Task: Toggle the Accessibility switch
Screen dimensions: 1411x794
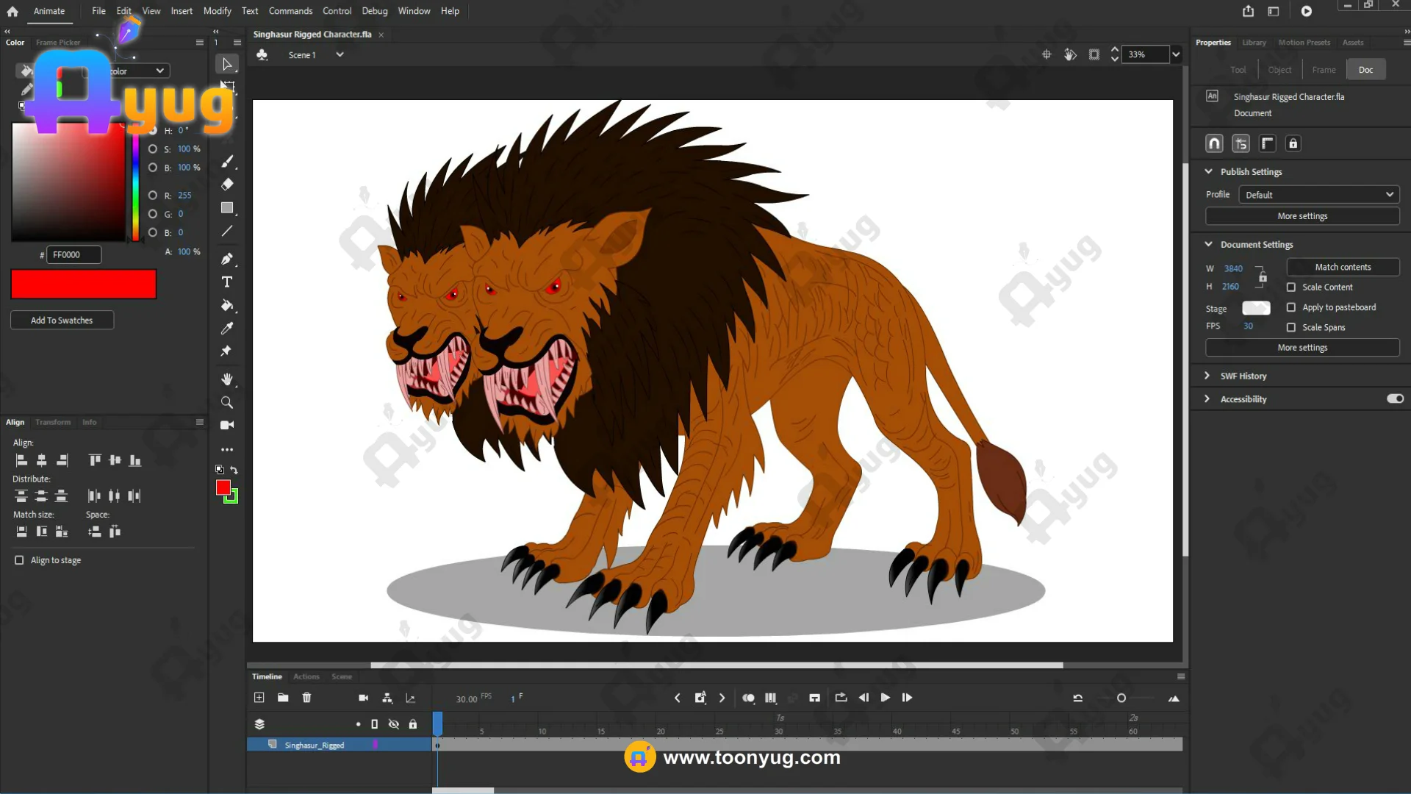Action: coord(1395,399)
